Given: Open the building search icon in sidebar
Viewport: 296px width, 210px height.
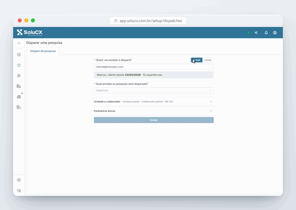Looking at the screenshot, I should [x=19, y=107].
